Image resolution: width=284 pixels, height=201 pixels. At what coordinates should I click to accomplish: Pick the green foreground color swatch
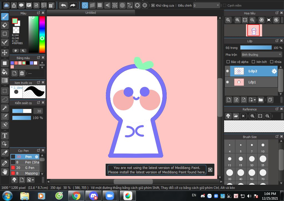[15, 21]
